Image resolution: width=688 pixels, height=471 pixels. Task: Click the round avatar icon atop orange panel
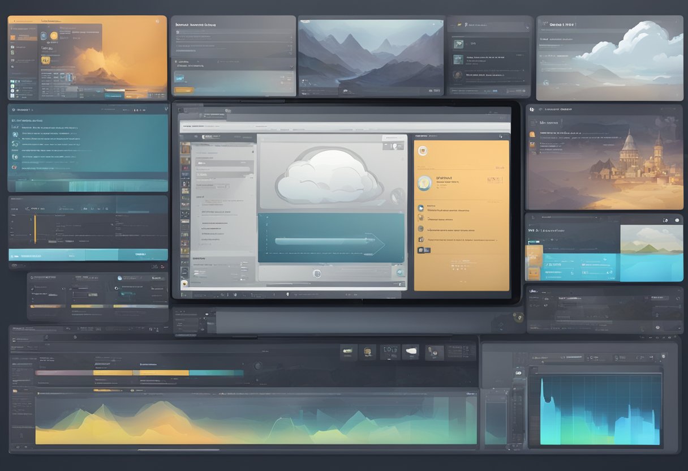point(422,151)
